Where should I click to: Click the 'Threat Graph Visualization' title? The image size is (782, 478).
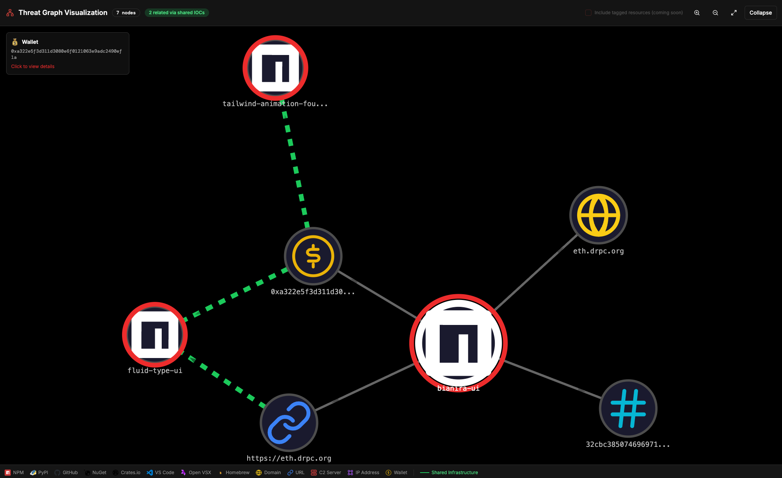[63, 13]
